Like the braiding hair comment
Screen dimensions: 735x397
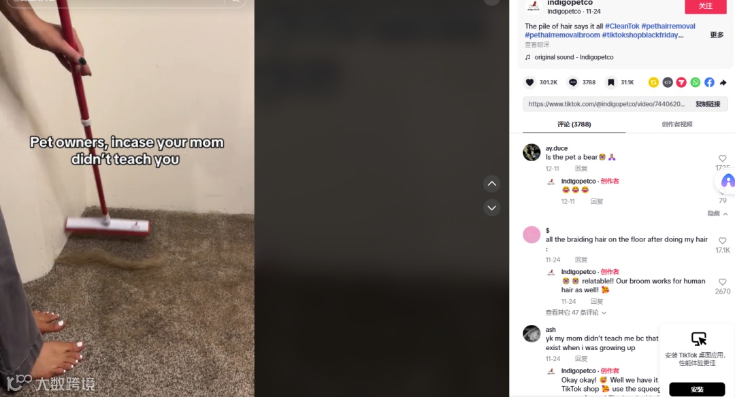722,241
